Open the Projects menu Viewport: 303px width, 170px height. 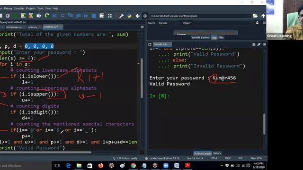coord(31,8)
